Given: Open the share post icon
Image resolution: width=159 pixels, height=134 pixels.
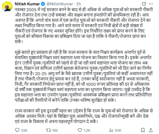Looking at the screenshot, I should click(x=151, y=130).
